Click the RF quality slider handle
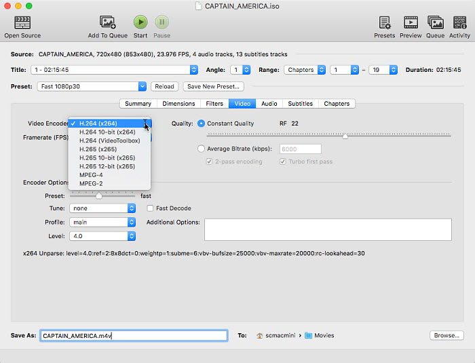This screenshot has height=363, width=475. tap(345, 136)
